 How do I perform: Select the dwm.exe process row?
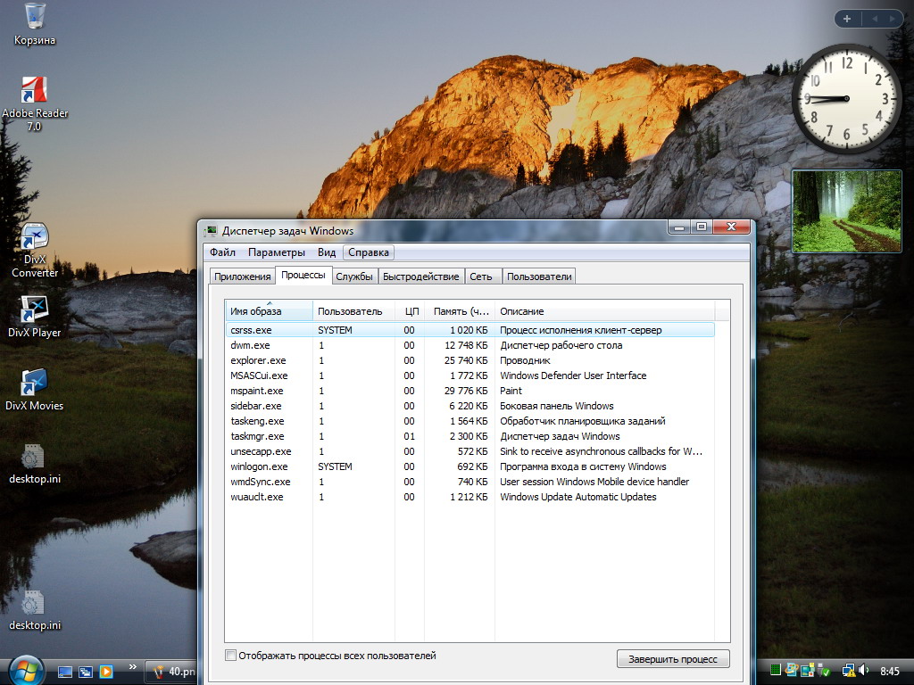click(x=469, y=345)
